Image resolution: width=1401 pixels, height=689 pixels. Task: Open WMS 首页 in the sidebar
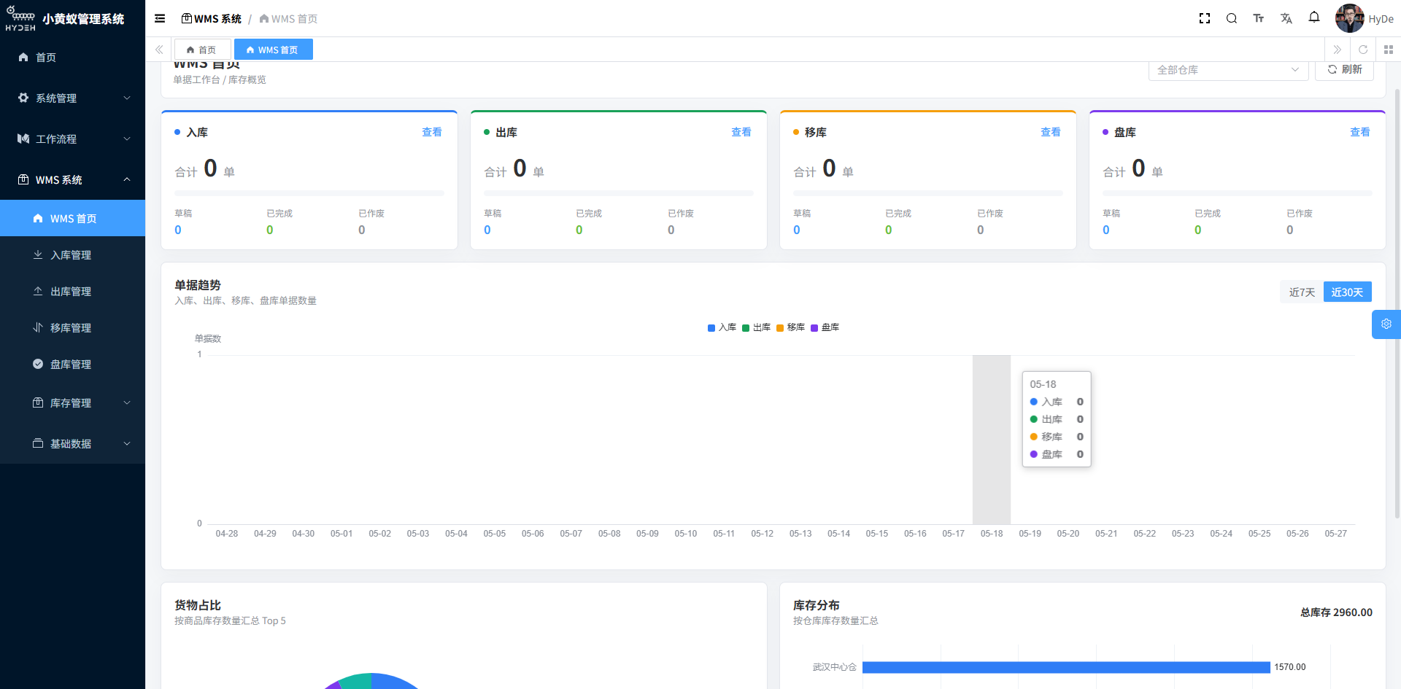click(x=72, y=218)
